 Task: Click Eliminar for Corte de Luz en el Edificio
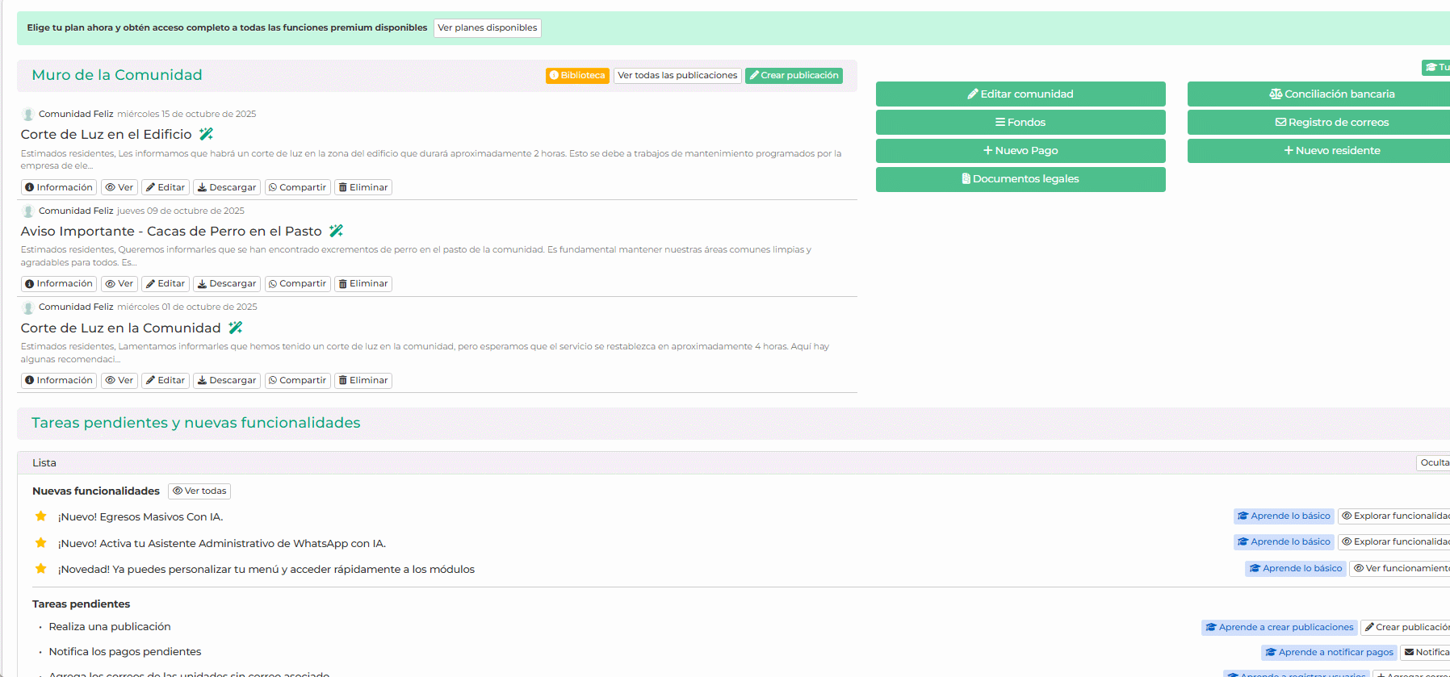coord(363,187)
